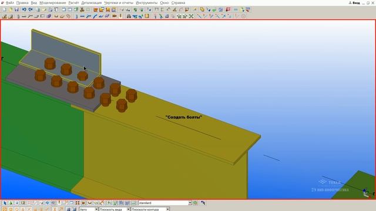Open the Моделирование menu
This screenshot has width=376, height=211.
tap(53, 3)
